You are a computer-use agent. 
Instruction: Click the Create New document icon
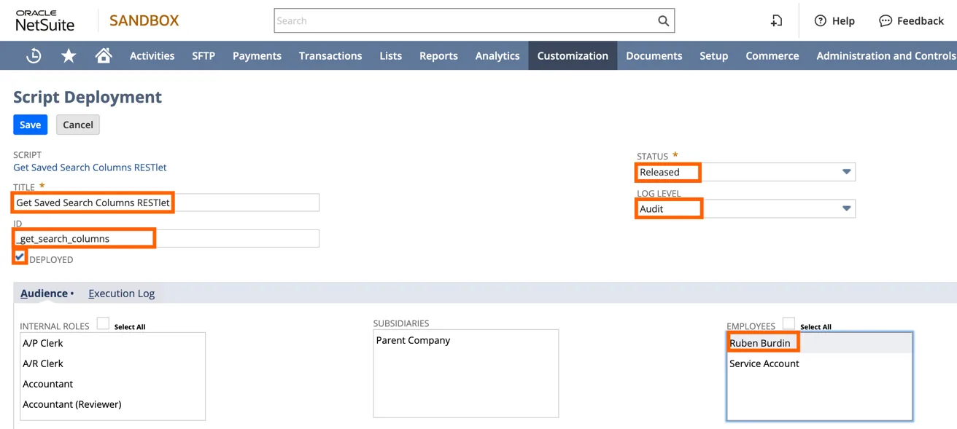click(x=777, y=21)
